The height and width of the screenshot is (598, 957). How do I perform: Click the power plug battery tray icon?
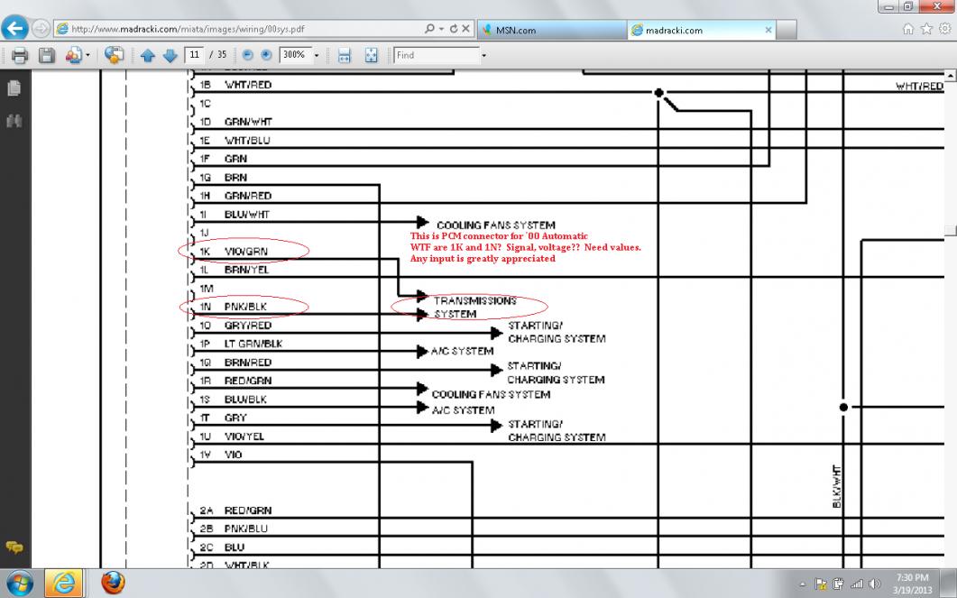click(x=839, y=584)
